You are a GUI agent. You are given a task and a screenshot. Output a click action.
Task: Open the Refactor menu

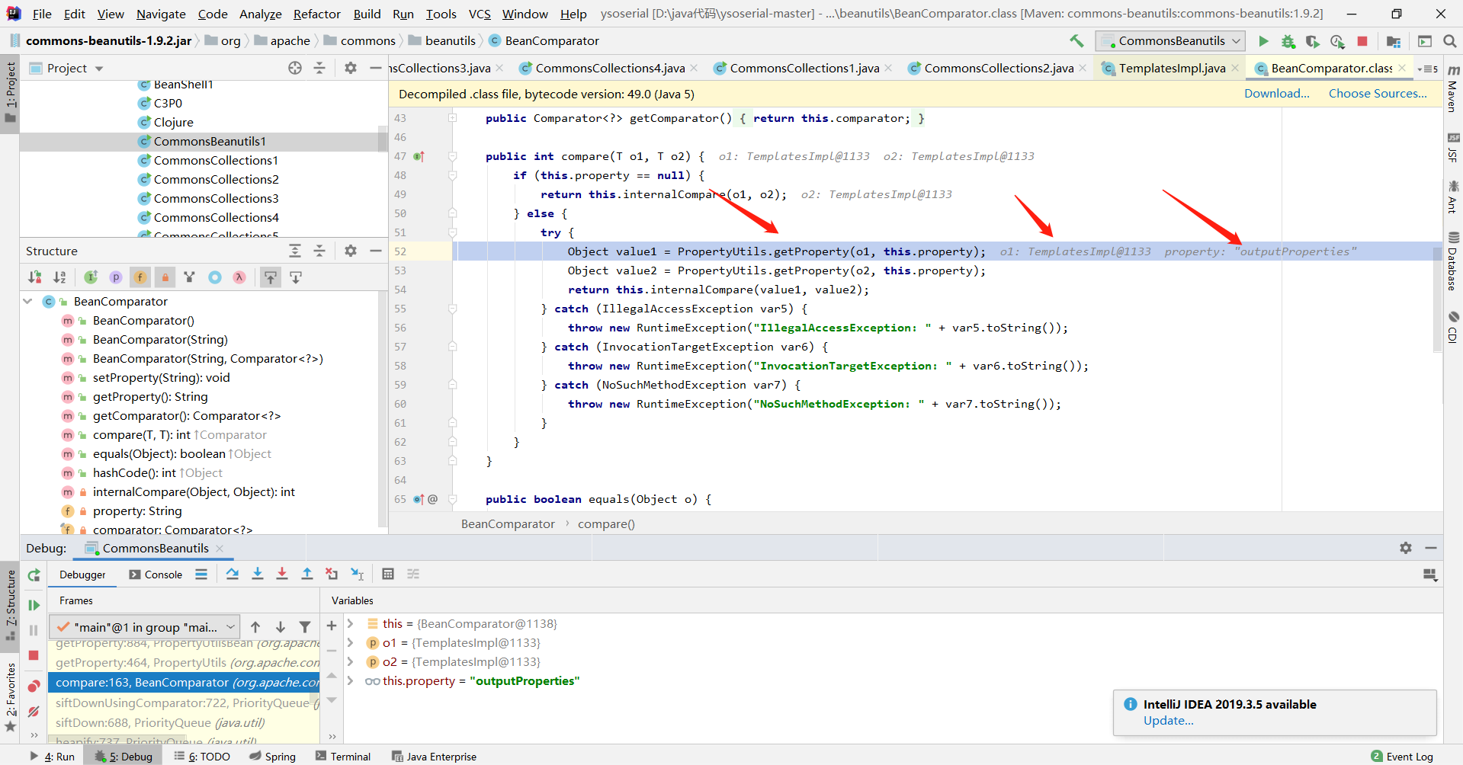316,14
